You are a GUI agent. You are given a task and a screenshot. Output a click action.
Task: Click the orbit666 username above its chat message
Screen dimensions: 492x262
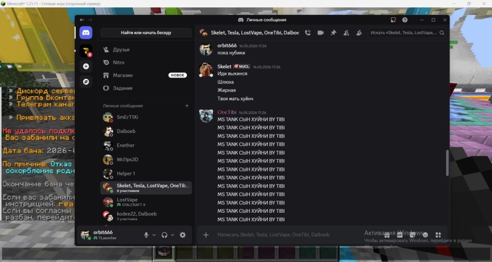(x=227, y=45)
